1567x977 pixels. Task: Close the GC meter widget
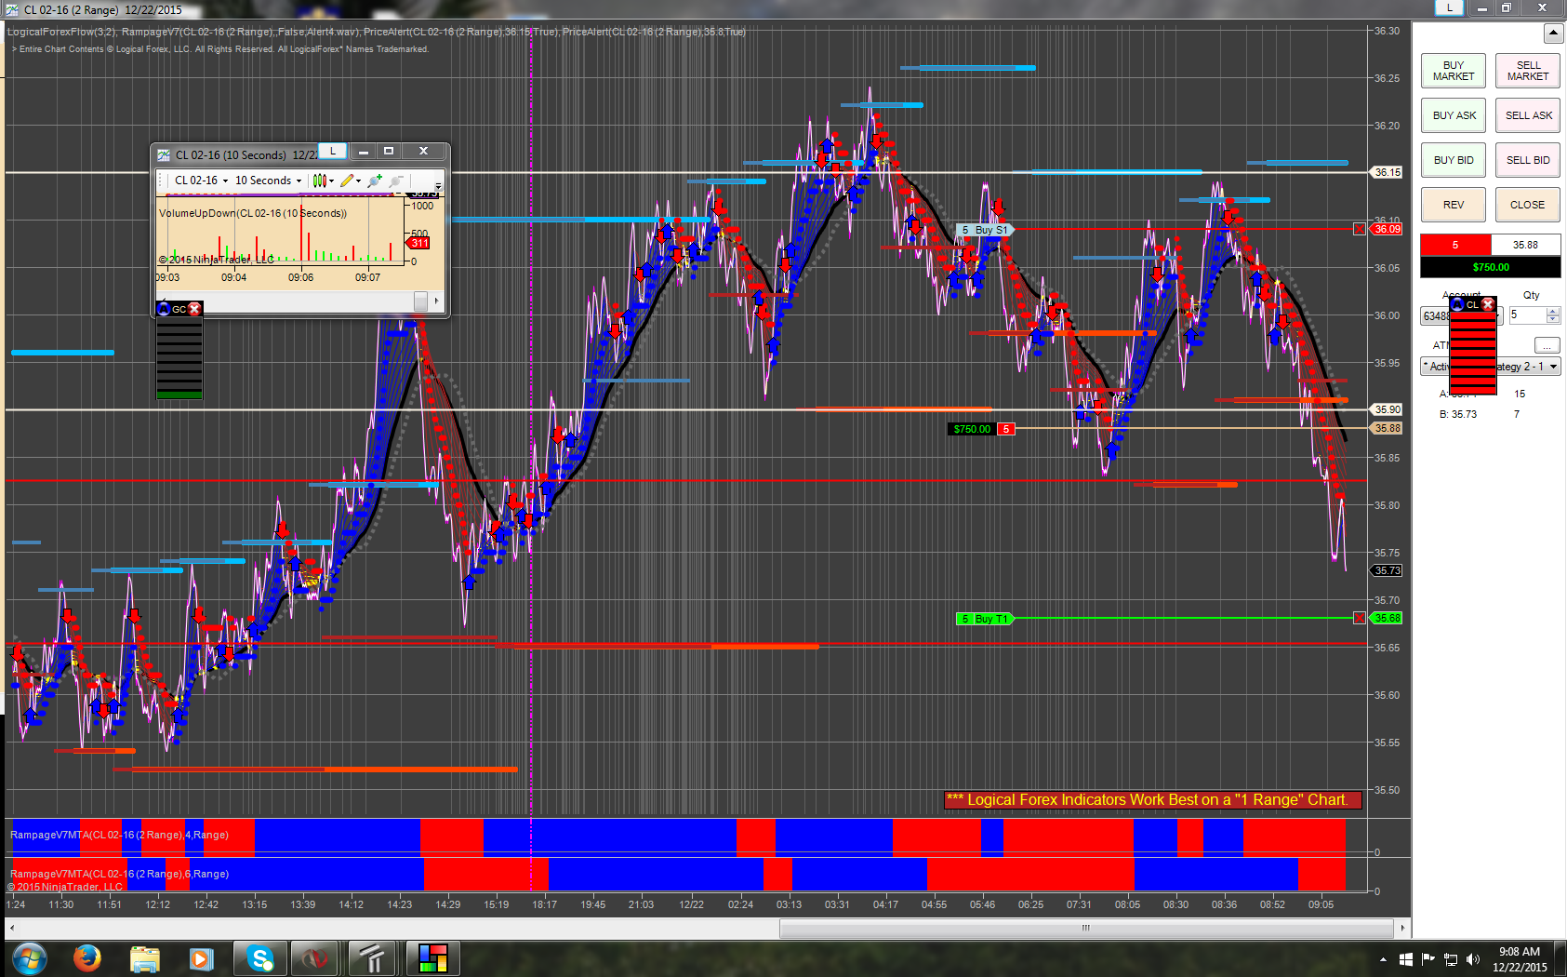194,309
